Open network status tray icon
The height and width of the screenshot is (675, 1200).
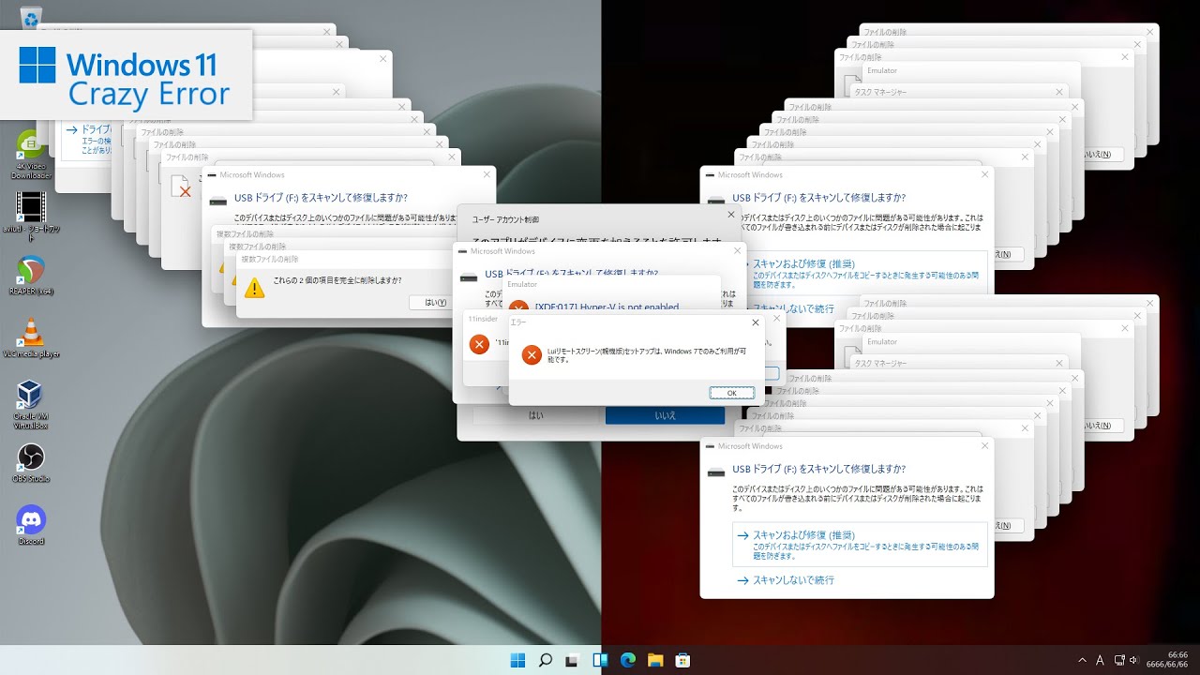1119,660
